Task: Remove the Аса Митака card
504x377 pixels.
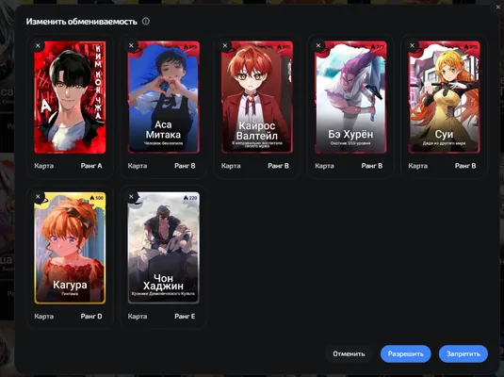Action: (131, 45)
